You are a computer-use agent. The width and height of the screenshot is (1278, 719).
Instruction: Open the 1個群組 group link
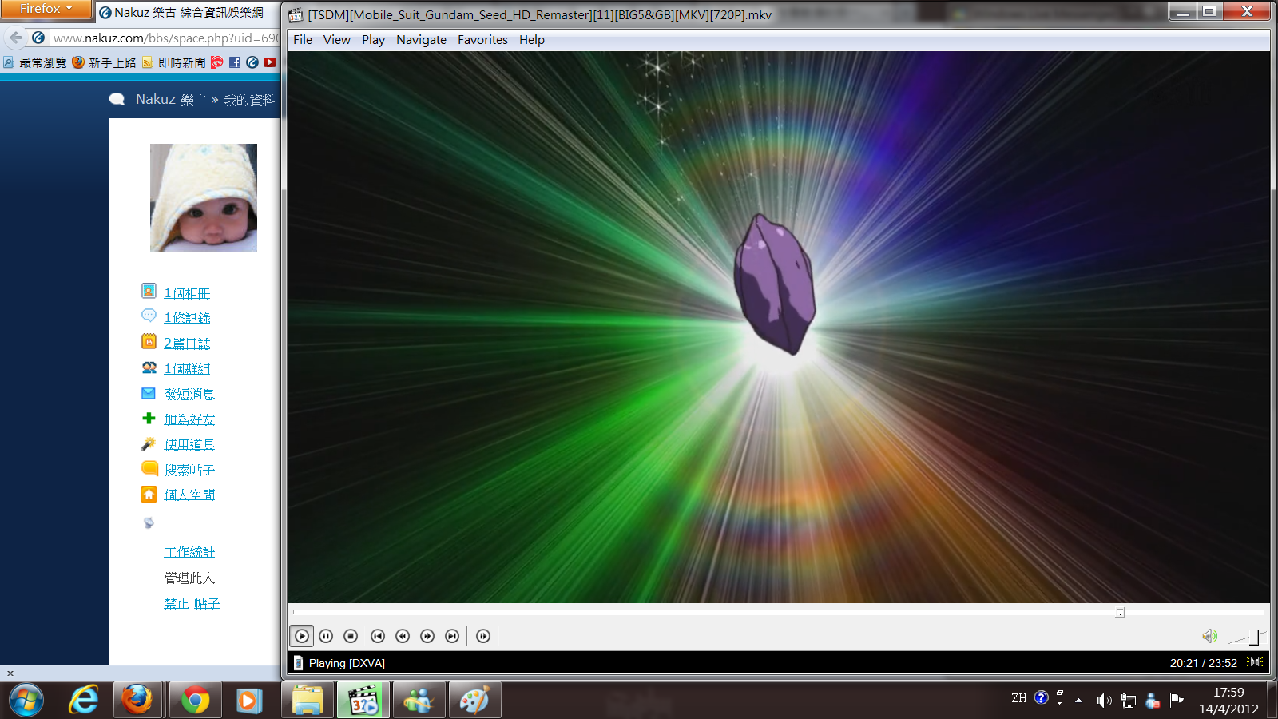[x=187, y=369]
